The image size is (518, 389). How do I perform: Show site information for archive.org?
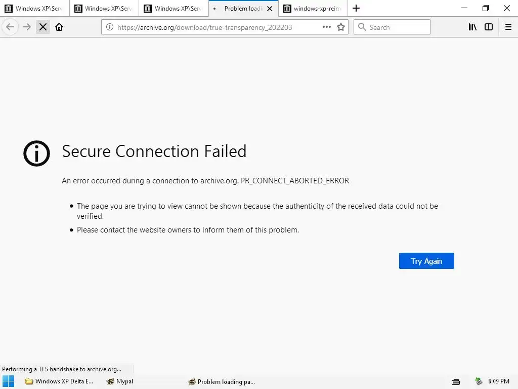tap(110, 27)
